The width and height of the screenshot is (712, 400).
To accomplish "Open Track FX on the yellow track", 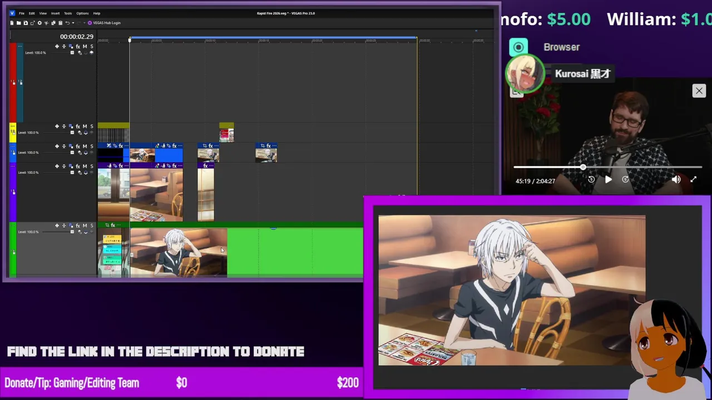I will pos(78,127).
